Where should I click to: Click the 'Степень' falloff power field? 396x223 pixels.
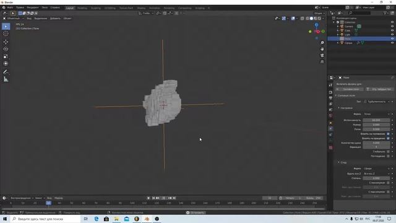point(376,178)
